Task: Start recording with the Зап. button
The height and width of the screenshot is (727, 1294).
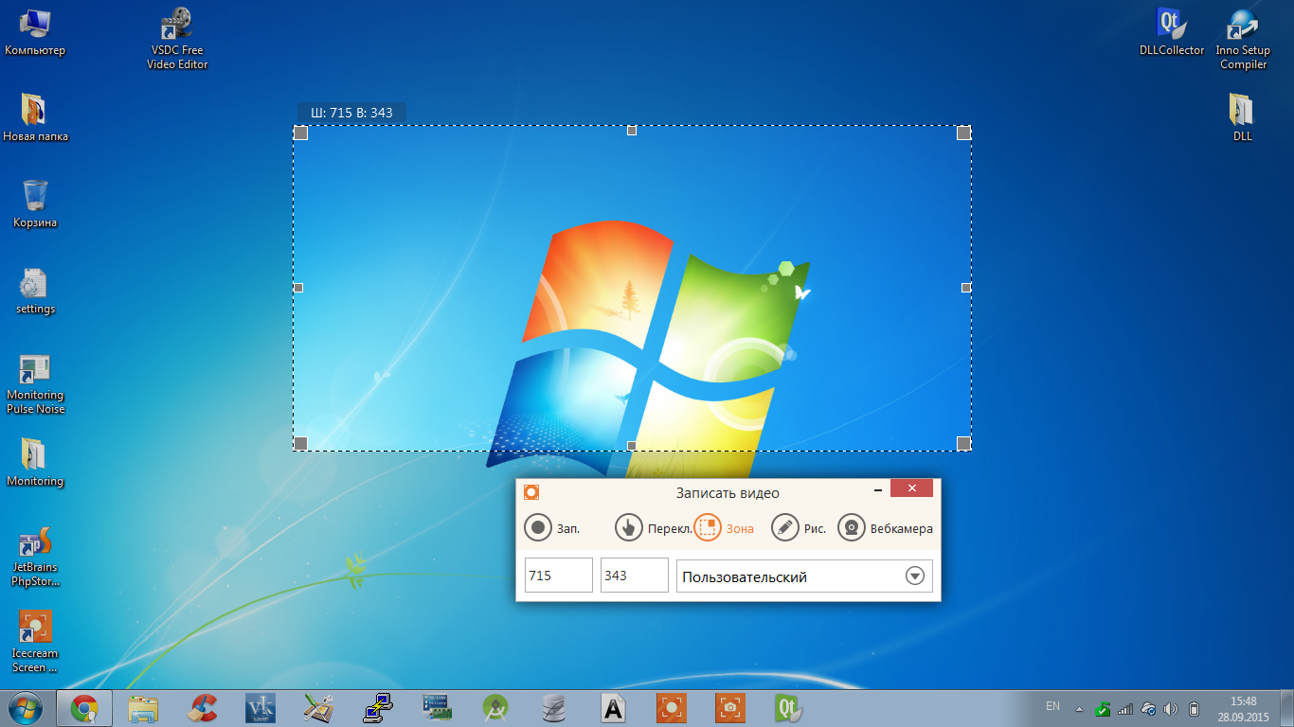Action: pos(551,528)
